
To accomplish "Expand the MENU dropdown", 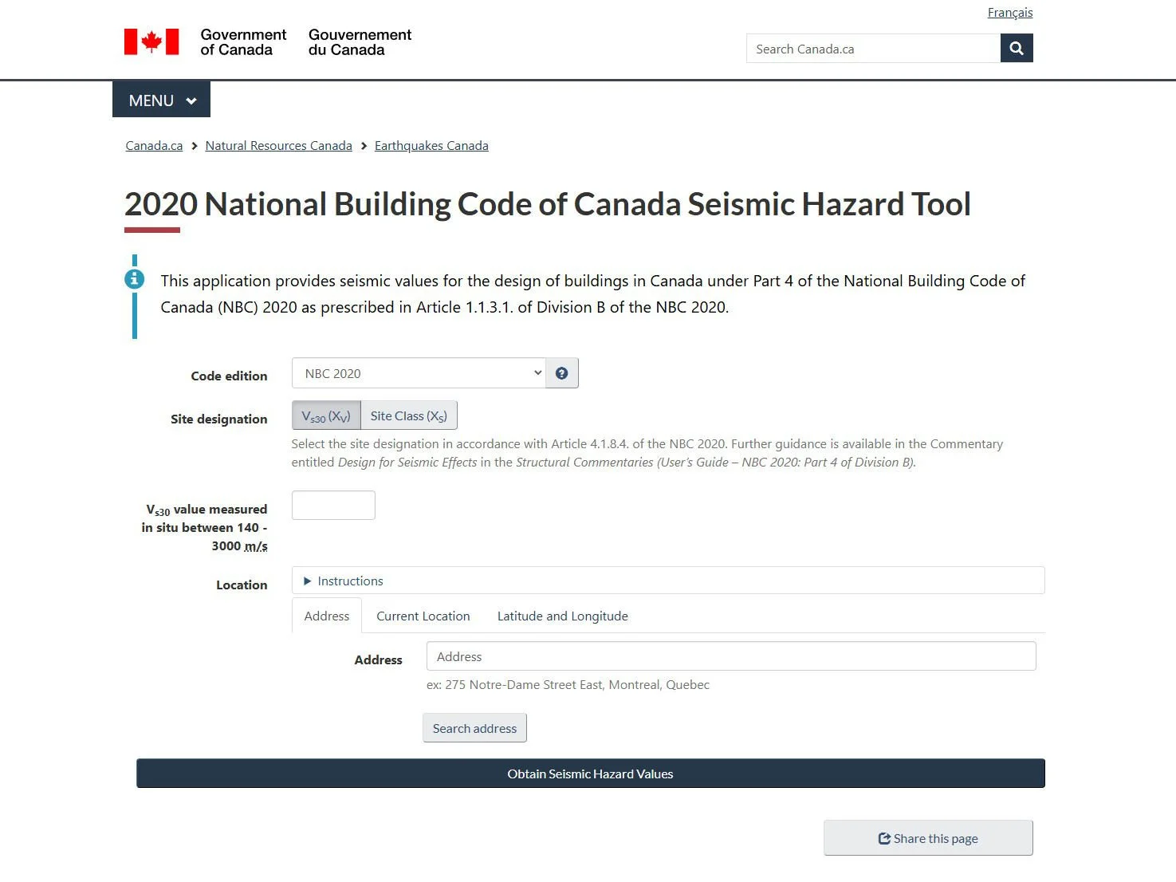I will tap(162, 100).
